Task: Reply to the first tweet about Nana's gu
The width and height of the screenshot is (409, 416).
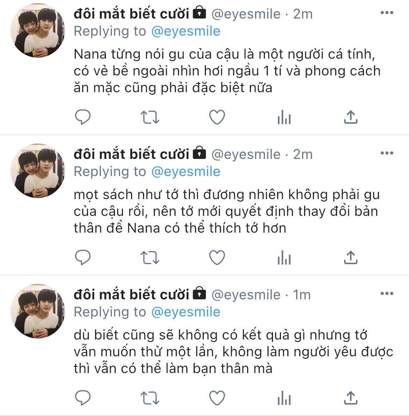Action: click(83, 117)
